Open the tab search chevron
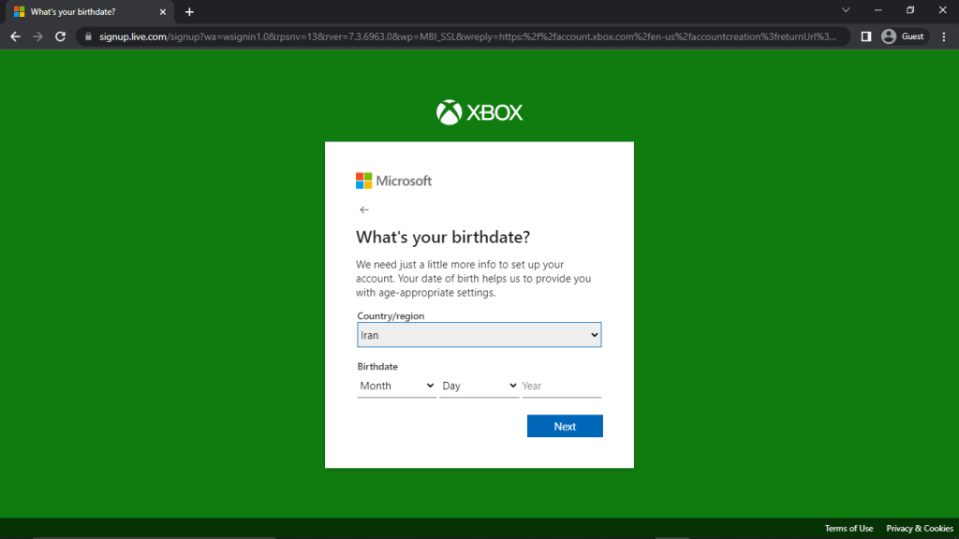The width and height of the screenshot is (959, 539). [846, 10]
